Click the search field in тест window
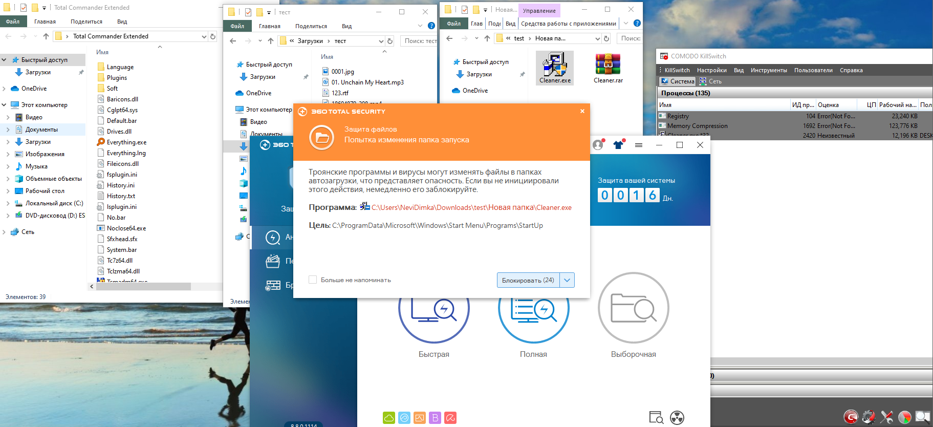The width and height of the screenshot is (933, 427). [420, 41]
